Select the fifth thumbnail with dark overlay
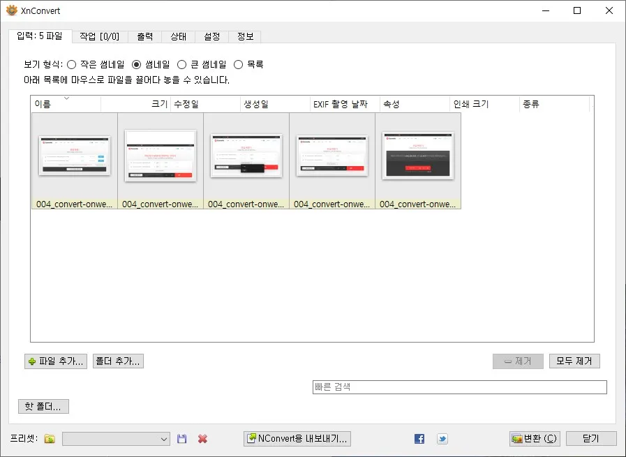 [418, 160]
